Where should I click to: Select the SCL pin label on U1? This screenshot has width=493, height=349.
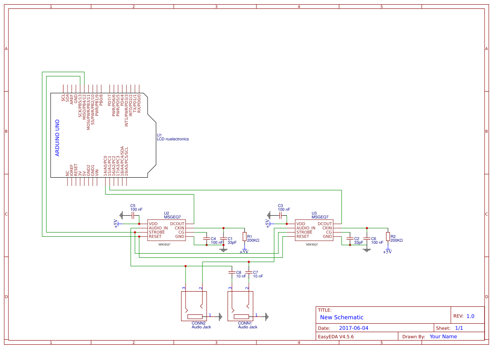coord(64,98)
